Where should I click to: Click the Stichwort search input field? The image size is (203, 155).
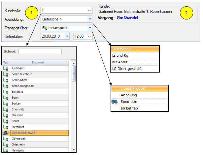[x=40, y=51]
